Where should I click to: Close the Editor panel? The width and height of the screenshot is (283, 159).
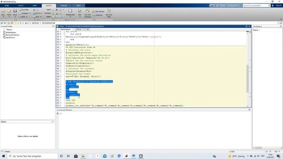[x=249, y=26]
